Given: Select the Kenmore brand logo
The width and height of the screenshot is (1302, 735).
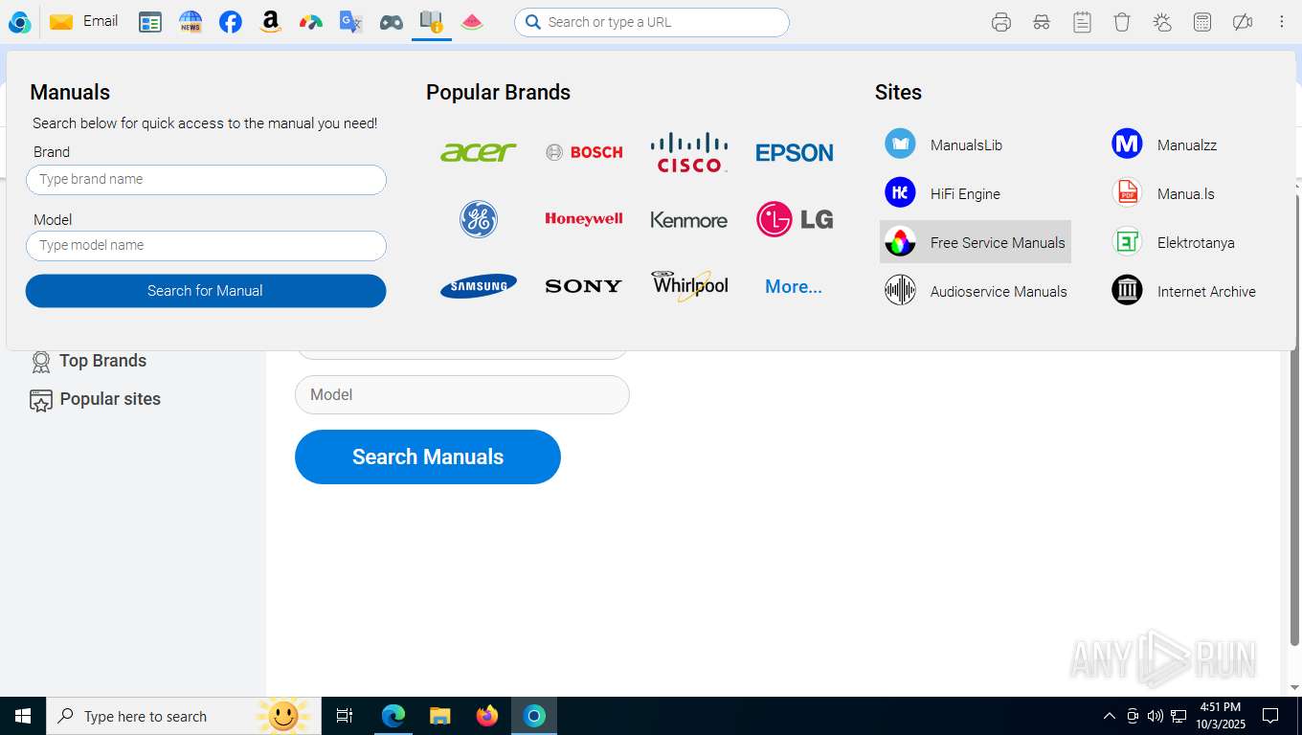Looking at the screenshot, I should (689, 220).
